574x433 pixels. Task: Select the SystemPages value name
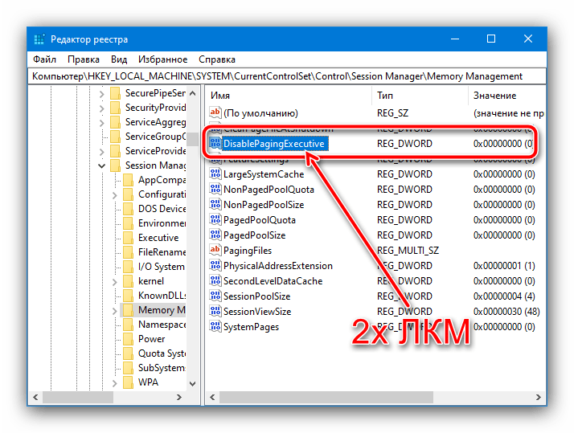(251, 327)
